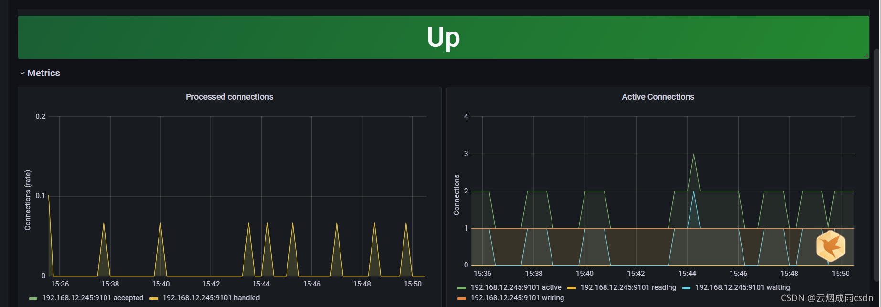Click the Connections (rate) y-axis label

(28, 200)
